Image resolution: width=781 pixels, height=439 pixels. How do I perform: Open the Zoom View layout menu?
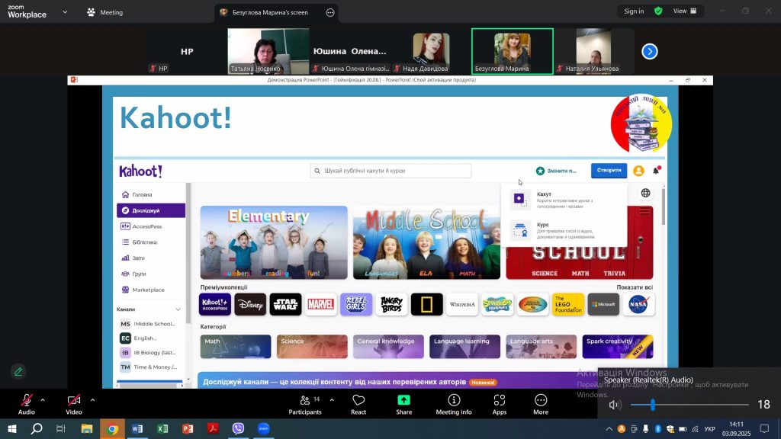pyautogui.click(x=685, y=11)
